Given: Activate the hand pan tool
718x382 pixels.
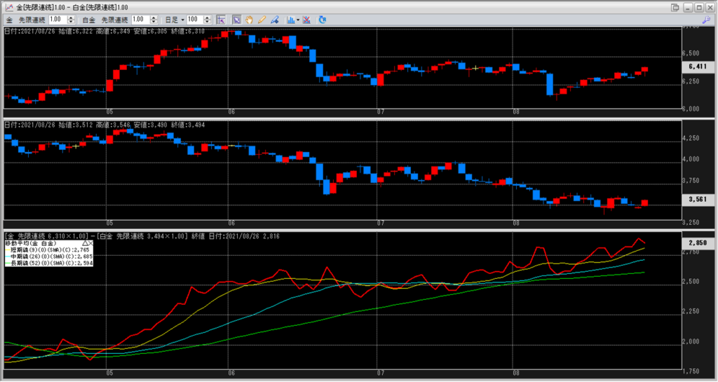Looking at the screenshot, I should [250, 20].
